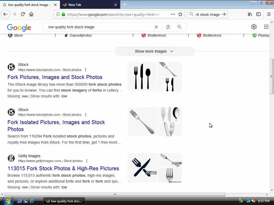Toggle the Firefox sidebar icon
Image resolution: width=274 pixels, height=205 pixels.
pyautogui.click(x=258, y=14)
